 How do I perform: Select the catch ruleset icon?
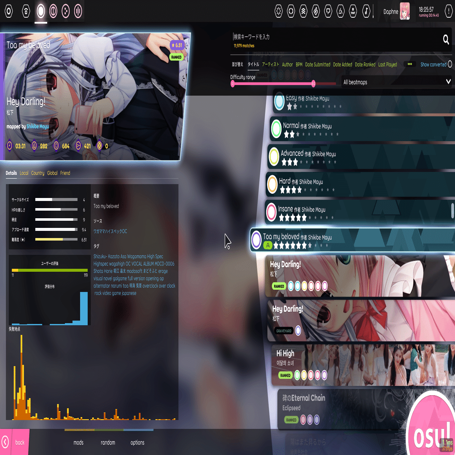point(66,11)
